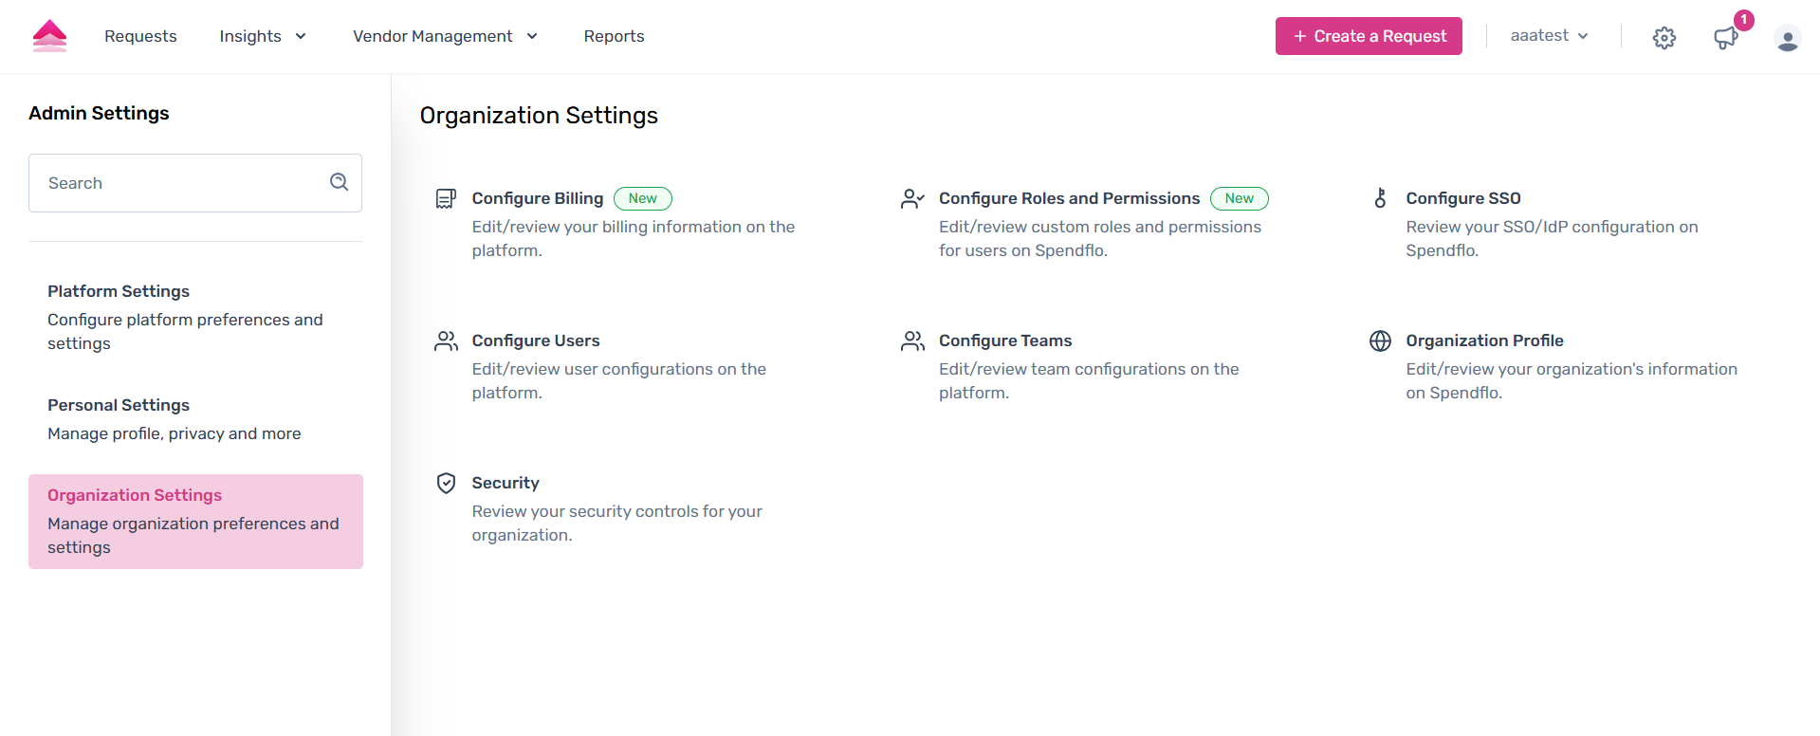Focus the Admin Settings search field
Screen dimensions: 1820x736
(x=180, y=183)
